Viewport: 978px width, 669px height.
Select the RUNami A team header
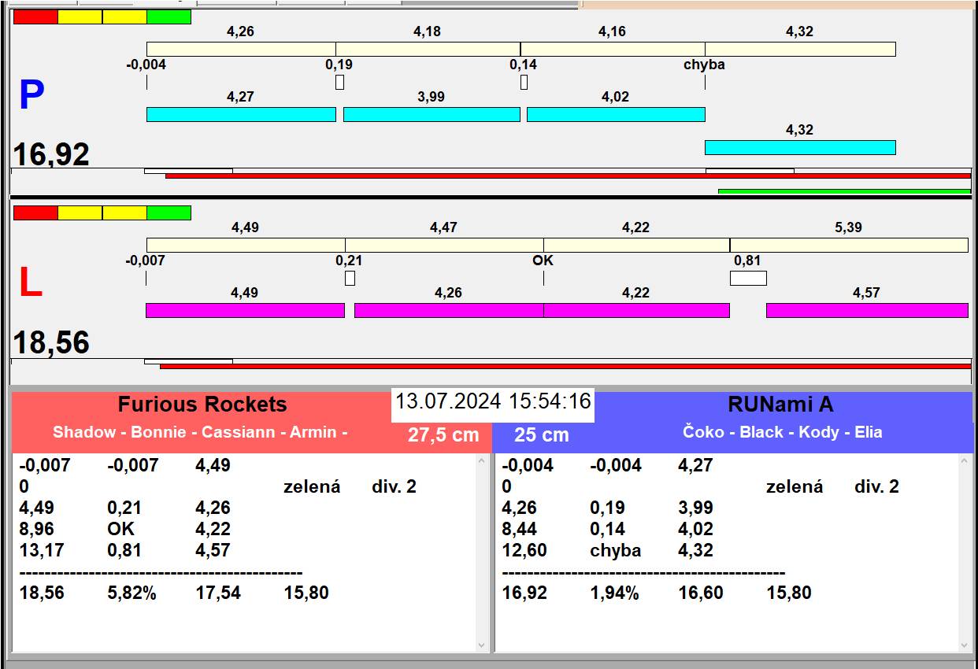[780, 405]
